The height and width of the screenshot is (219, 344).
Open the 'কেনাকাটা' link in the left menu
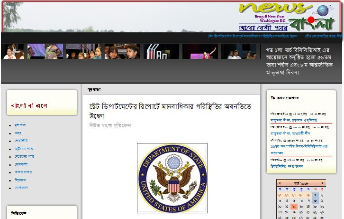(21, 164)
